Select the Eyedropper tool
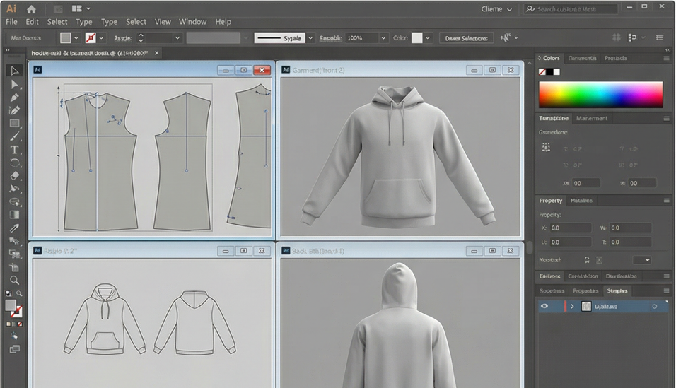 (x=14, y=228)
